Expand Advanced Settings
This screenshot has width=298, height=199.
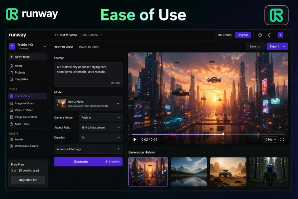(x=88, y=149)
